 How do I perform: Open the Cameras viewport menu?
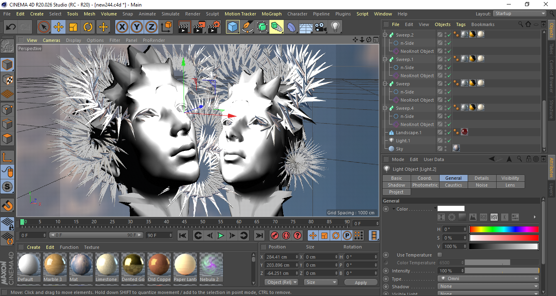pyautogui.click(x=52, y=40)
